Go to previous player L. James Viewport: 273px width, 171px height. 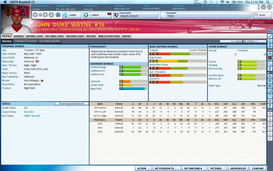231,41
